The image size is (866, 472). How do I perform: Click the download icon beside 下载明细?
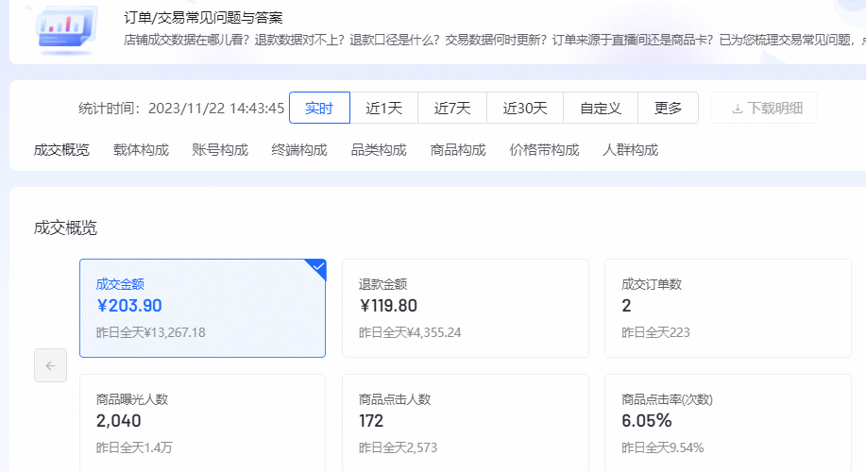point(738,109)
